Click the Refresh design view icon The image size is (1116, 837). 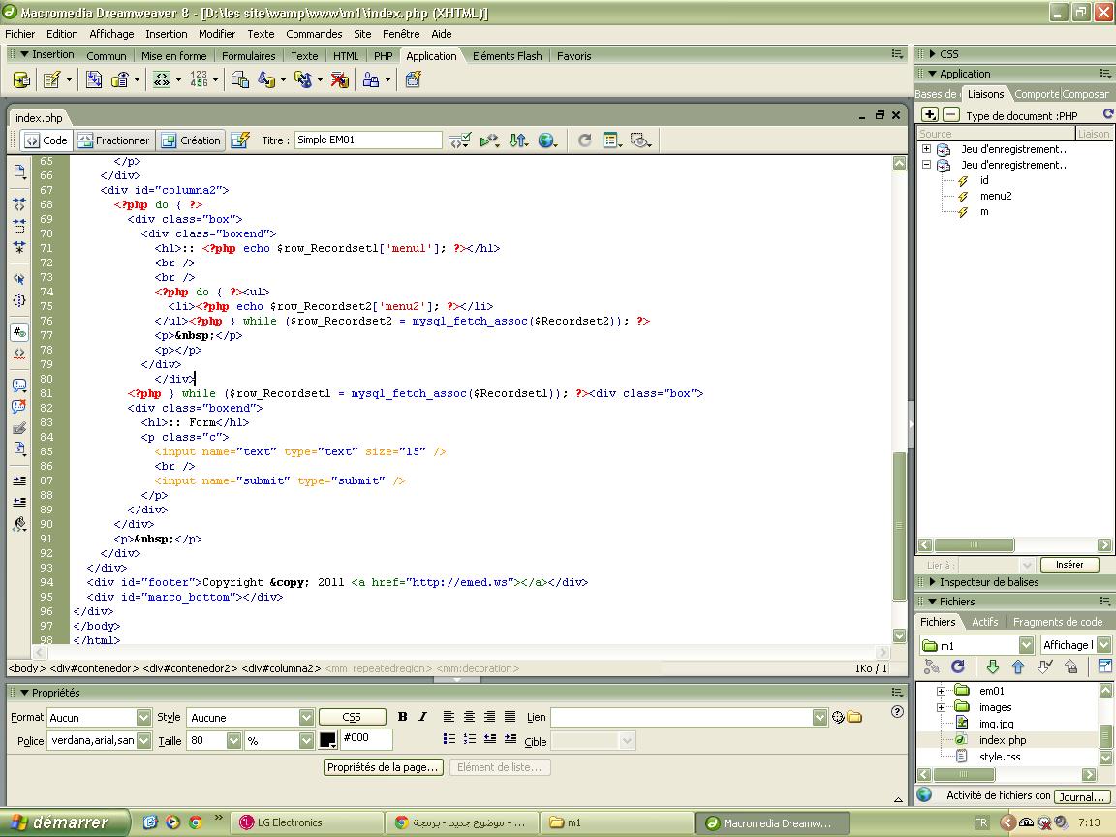click(x=584, y=140)
